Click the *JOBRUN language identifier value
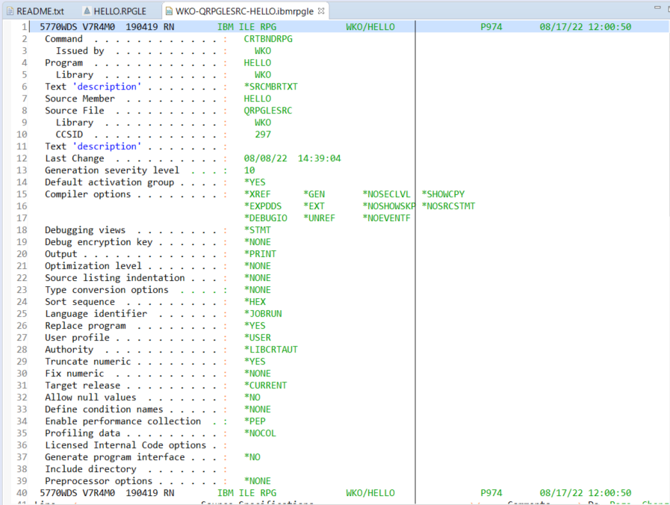The width and height of the screenshot is (670, 505). tap(262, 314)
